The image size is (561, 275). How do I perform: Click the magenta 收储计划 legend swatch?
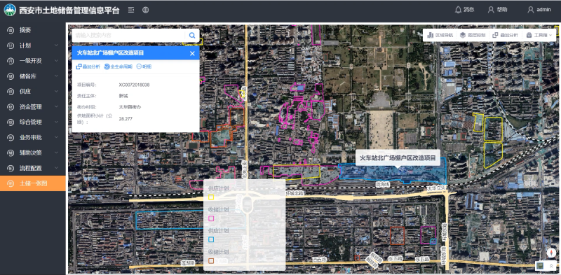[x=211, y=218]
